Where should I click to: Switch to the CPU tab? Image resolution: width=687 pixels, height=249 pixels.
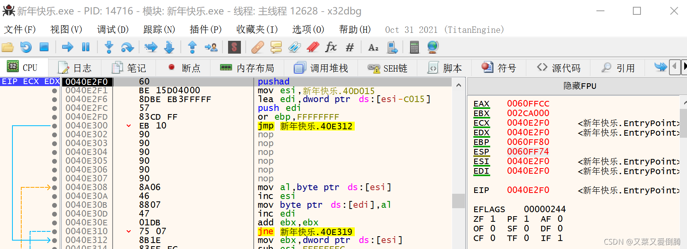(x=24, y=68)
